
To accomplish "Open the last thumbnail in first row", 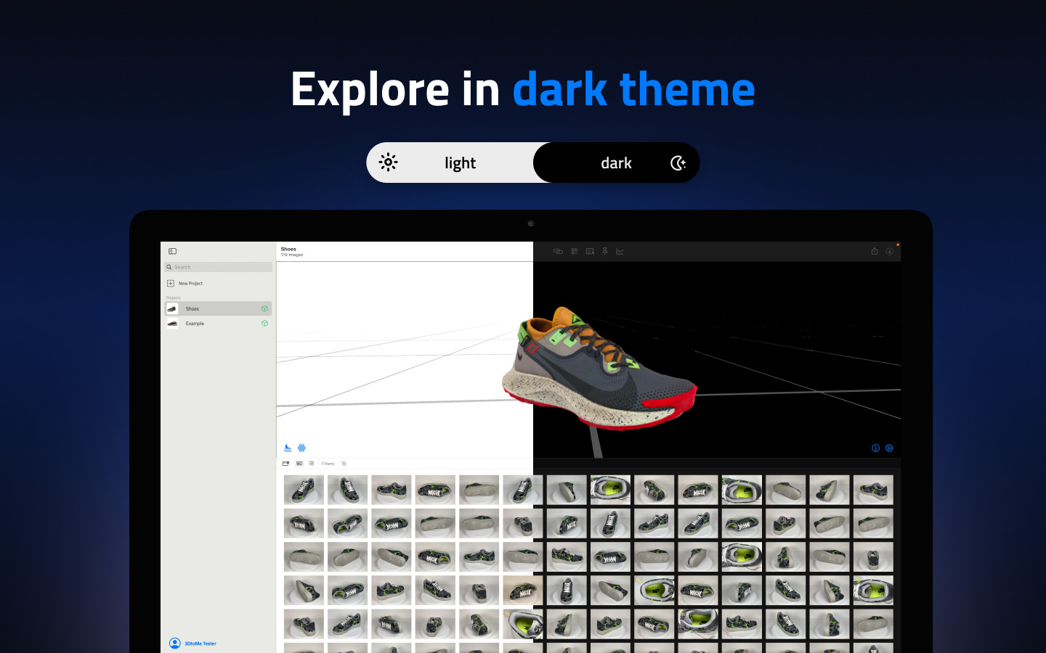I will tap(873, 490).
